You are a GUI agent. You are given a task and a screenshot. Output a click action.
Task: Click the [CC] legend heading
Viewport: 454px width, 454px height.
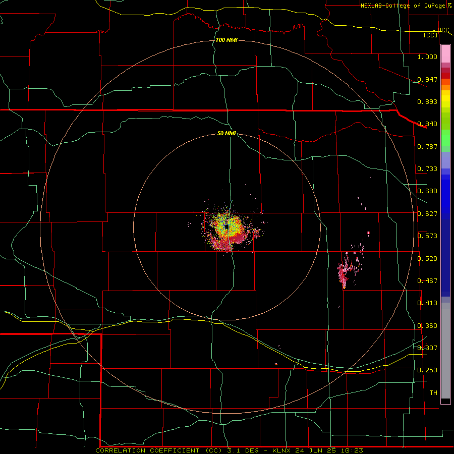[x=431, y=35]
